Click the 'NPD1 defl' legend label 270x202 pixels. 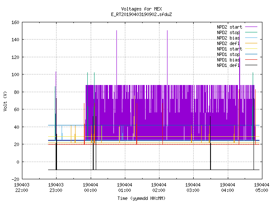(x=228, y=65)
